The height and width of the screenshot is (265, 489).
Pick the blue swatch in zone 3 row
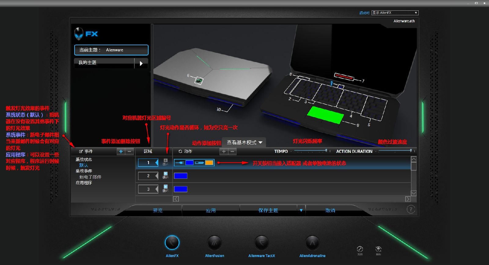coord(181,189)
